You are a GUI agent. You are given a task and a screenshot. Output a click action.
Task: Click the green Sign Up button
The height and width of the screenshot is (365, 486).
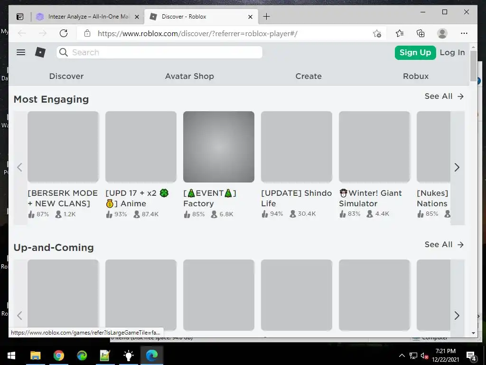(x=415, y=52)
